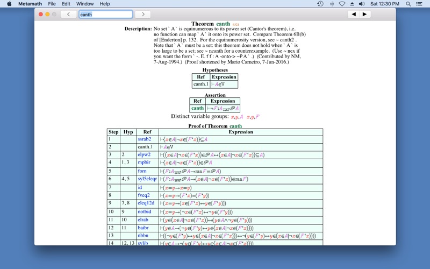
Task: Open the Edit menu
Action: [x=66, y=4]
